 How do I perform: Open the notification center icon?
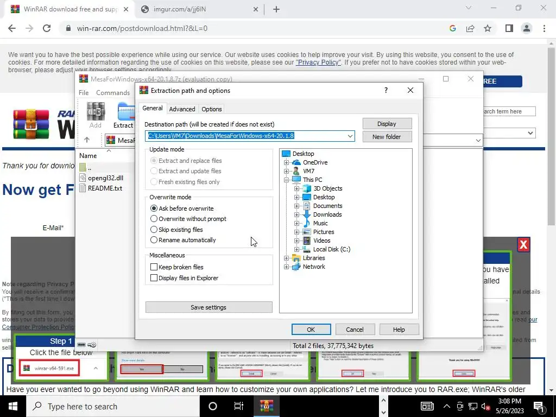tap(539, 406)
